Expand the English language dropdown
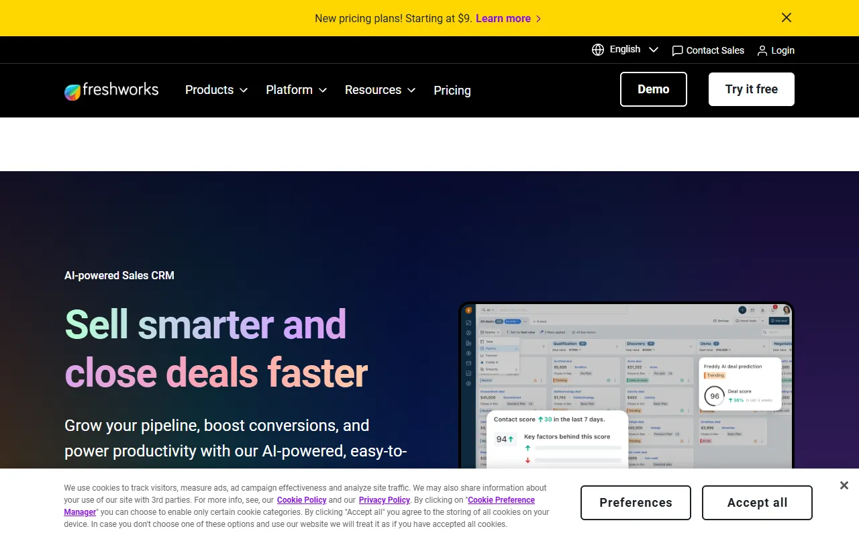This screenshot has width=859, height=537. tap(653, 50)
